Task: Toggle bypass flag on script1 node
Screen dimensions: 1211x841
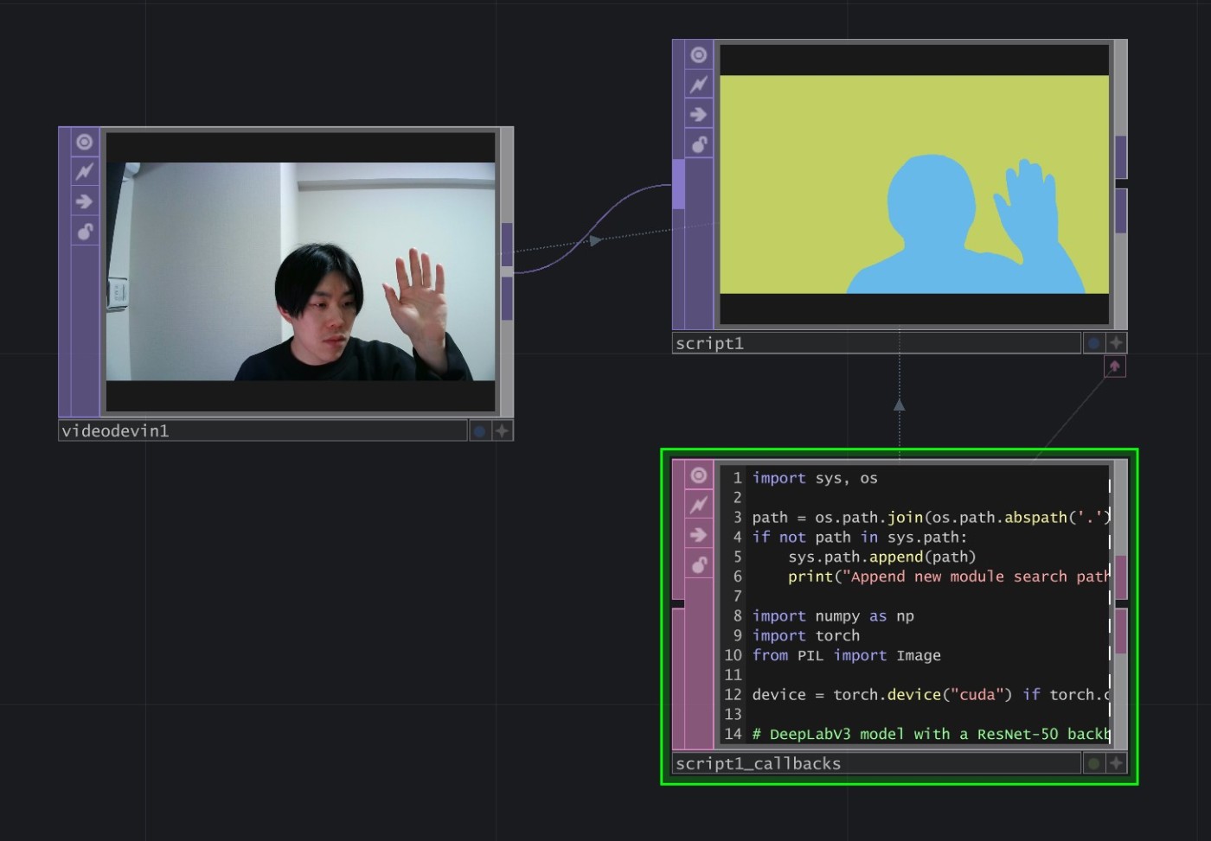Action: 699,85
